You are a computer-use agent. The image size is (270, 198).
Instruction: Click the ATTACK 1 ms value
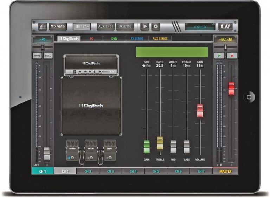pos(173,66)
